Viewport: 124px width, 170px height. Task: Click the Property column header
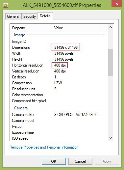(31, 28)
